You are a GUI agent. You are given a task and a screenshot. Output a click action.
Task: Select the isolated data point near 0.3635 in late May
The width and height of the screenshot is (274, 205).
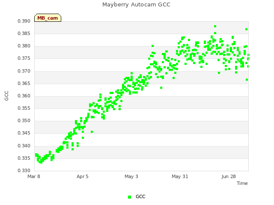pyautogui.click(x=161, y=88)
